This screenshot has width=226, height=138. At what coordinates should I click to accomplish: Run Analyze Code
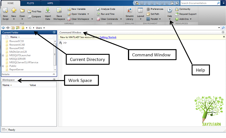click(106, 9)
